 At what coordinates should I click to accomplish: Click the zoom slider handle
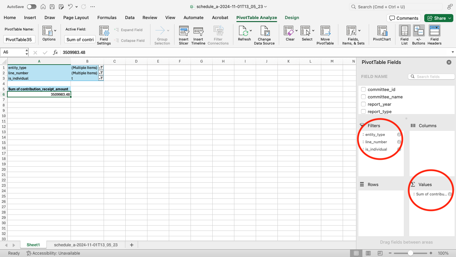[410, 253]
